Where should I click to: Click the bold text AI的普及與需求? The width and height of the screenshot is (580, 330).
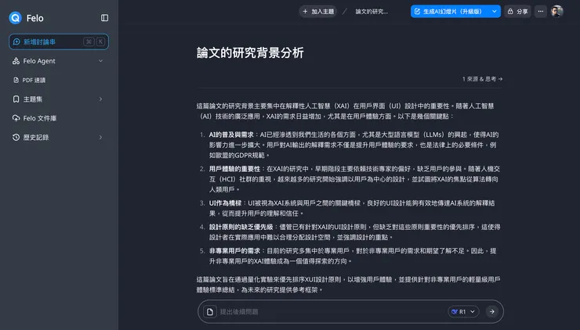point(231,135)
